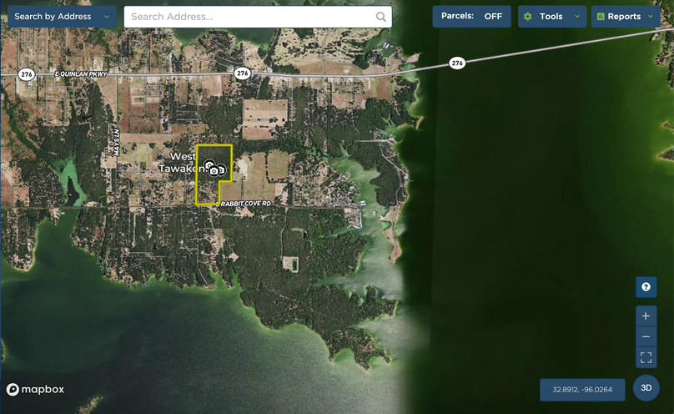
Task: Click the bar chart icon beside Reports
Action: pos(601,17)
